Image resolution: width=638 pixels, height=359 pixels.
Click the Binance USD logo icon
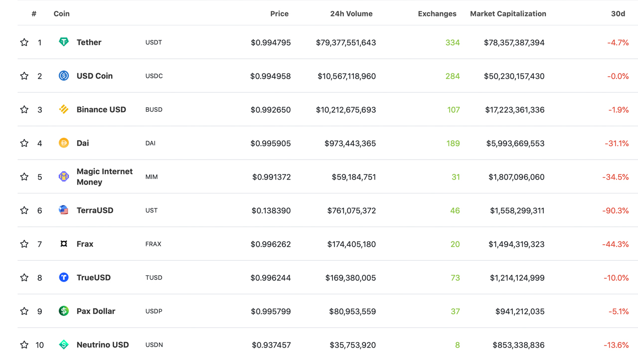point(64,109)
